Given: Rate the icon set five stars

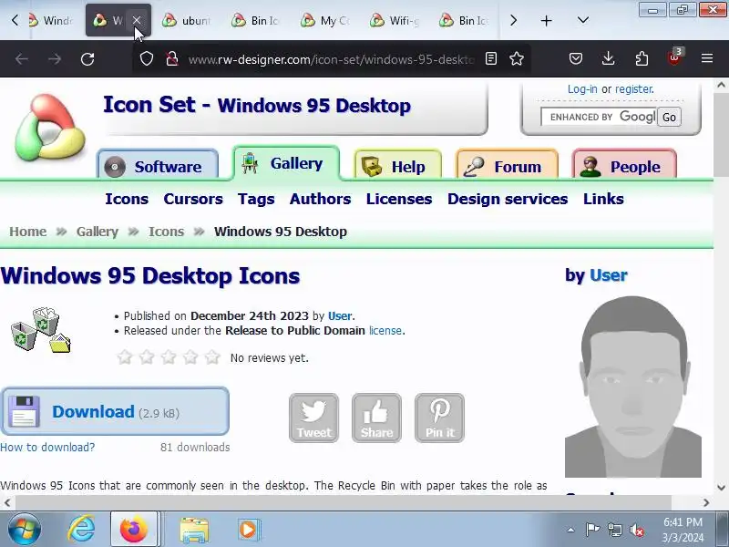Looking at the screenshot, I should [212, 356].
